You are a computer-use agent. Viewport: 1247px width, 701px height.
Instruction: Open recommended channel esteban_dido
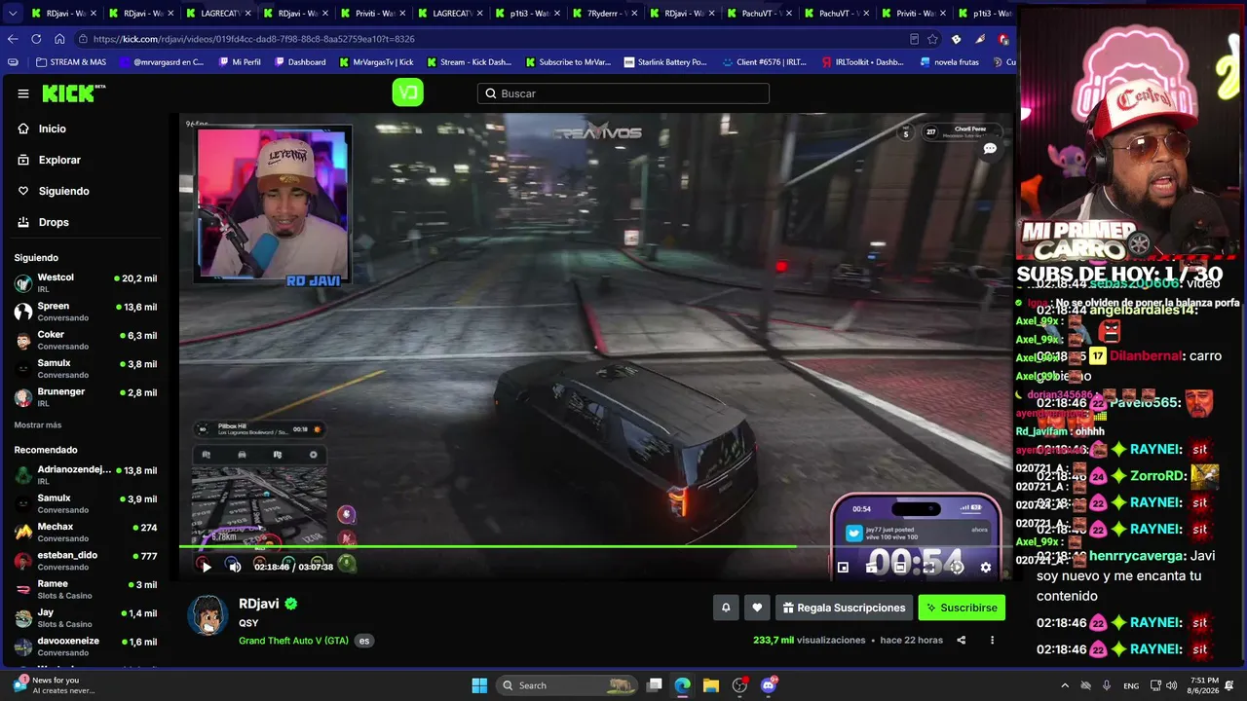[x=86, y=561]
